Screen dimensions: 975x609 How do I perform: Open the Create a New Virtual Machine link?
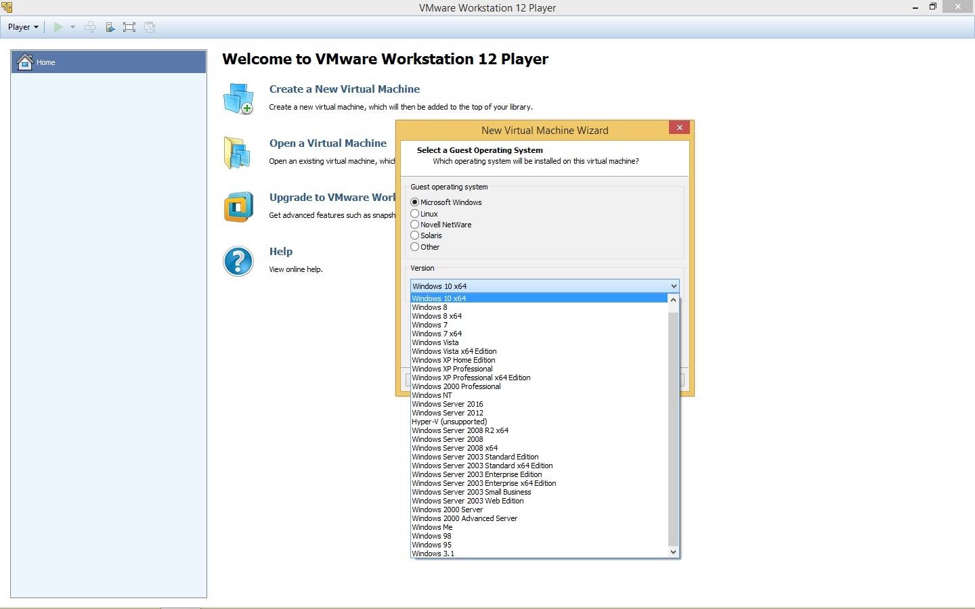pyautogui.click(x=344, y=89)
